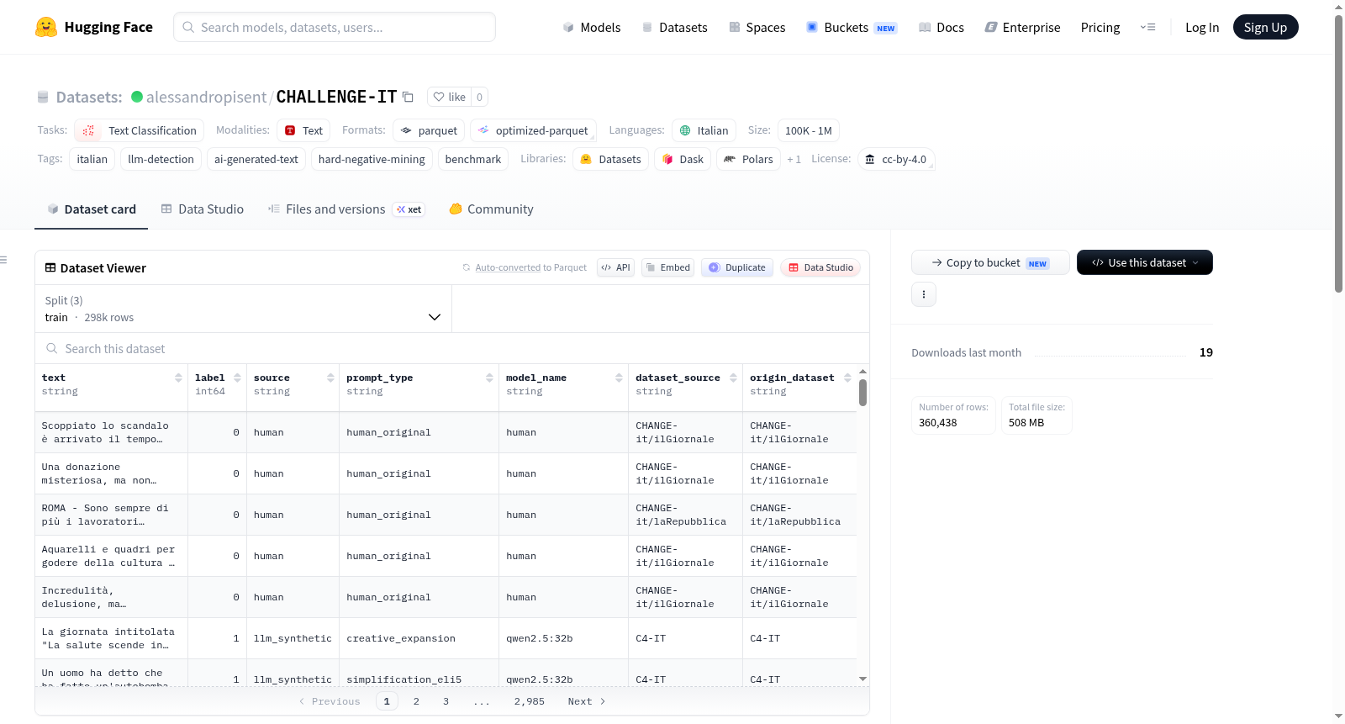Viewport: 1345px width, 724px height.
Task: Go to the Pricing page
Action: [1100, 28]
